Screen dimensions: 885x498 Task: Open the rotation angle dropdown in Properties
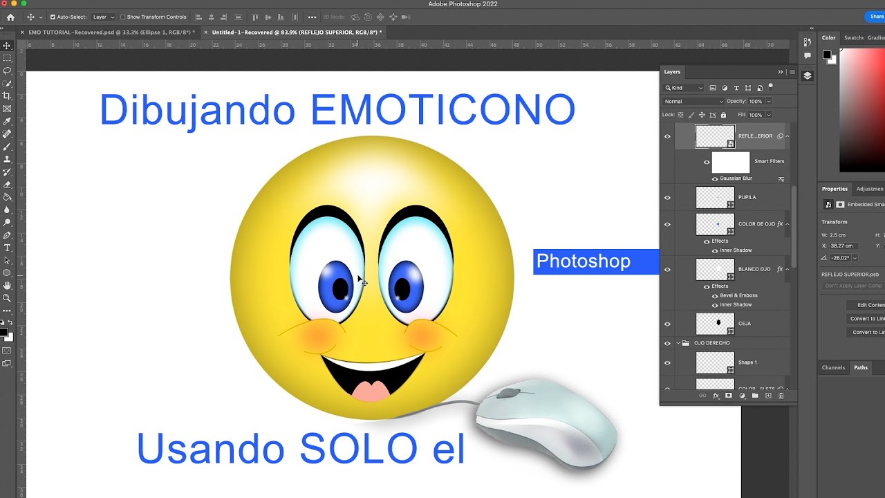pyautogui.click(x=855, y=258)
